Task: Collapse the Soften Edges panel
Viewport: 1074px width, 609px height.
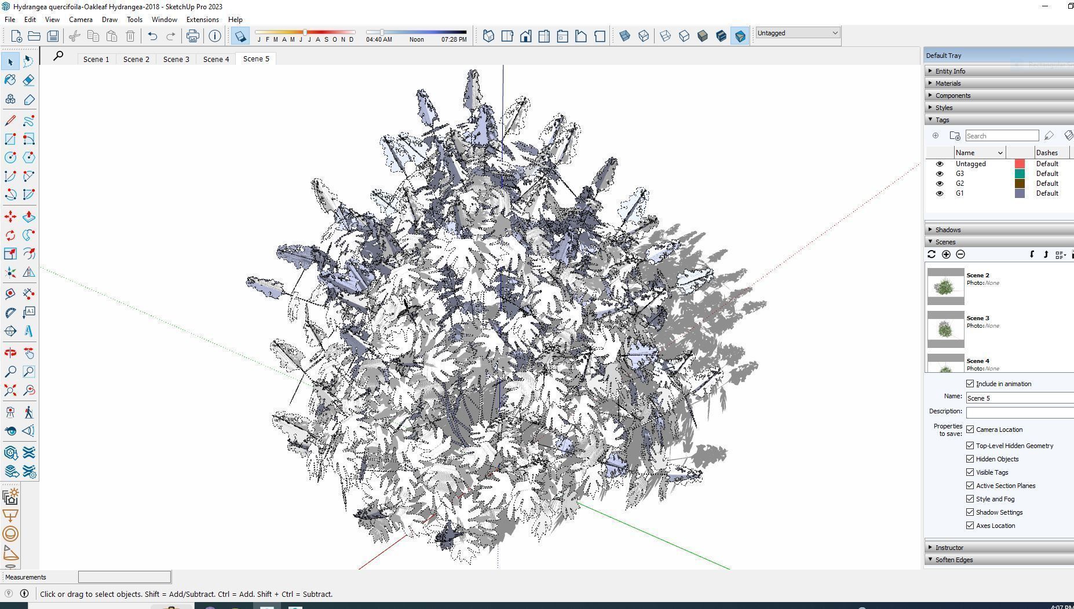Action: coord(999,560)
